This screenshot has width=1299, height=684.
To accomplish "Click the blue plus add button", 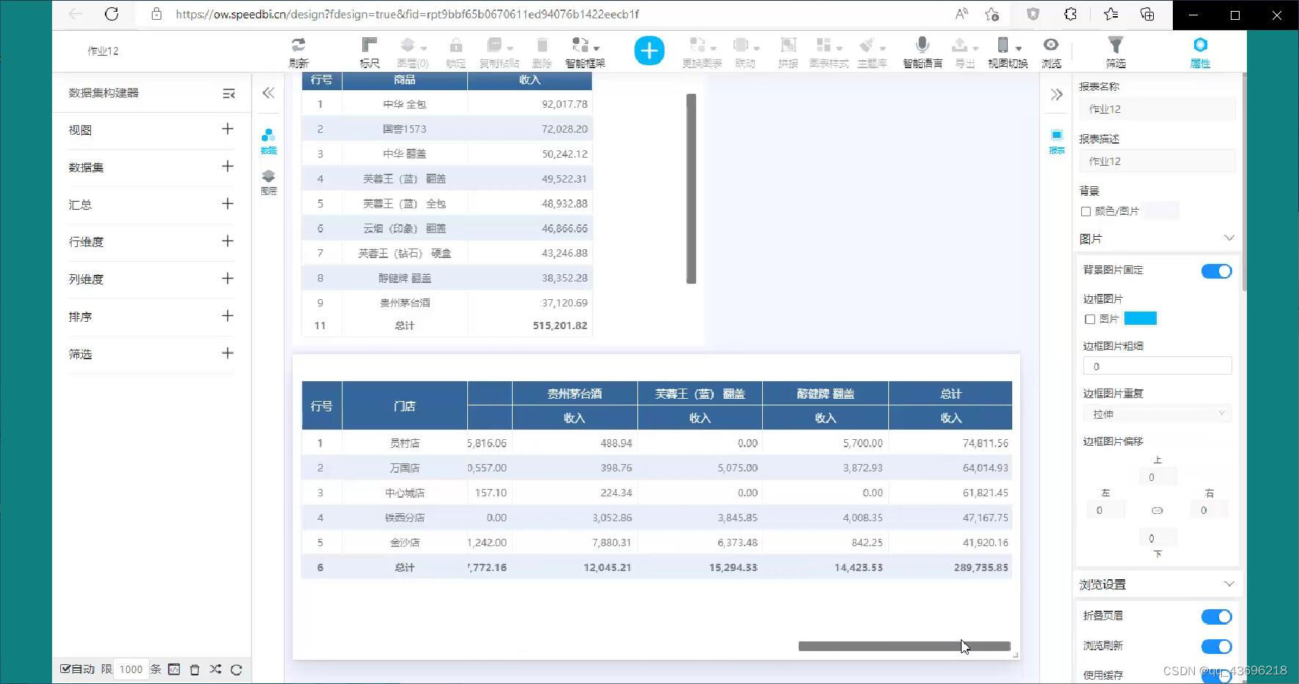I will (649, 51).
